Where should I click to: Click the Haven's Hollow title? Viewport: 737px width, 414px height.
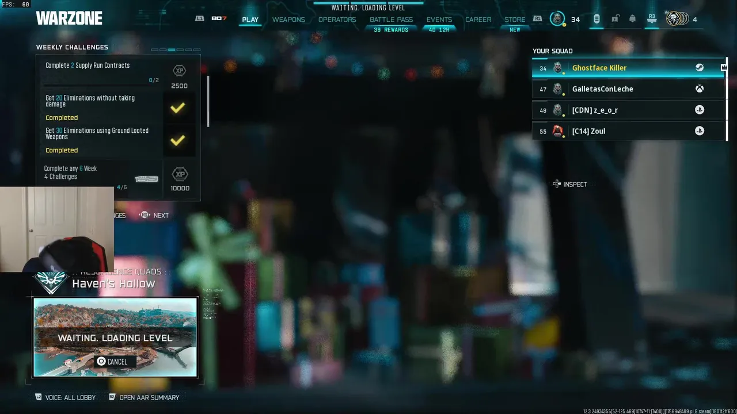click(x=113, y=283)
